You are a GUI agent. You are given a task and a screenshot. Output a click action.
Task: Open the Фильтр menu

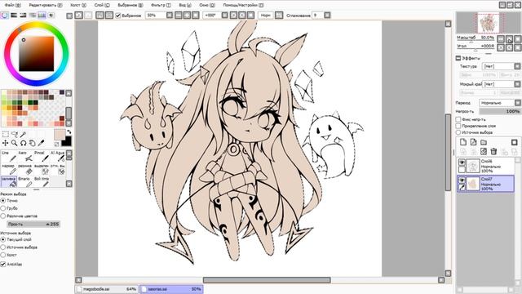[161, 5]
